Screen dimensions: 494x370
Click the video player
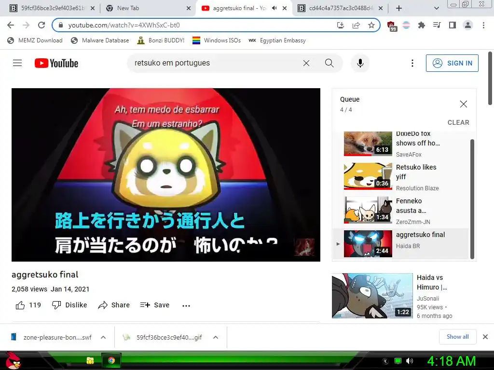point(166,174)
